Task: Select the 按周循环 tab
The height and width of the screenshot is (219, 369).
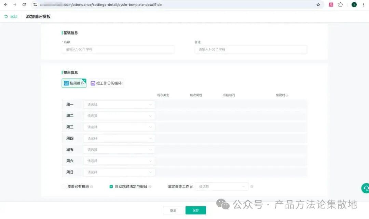Action: click(x=74, y=83)
